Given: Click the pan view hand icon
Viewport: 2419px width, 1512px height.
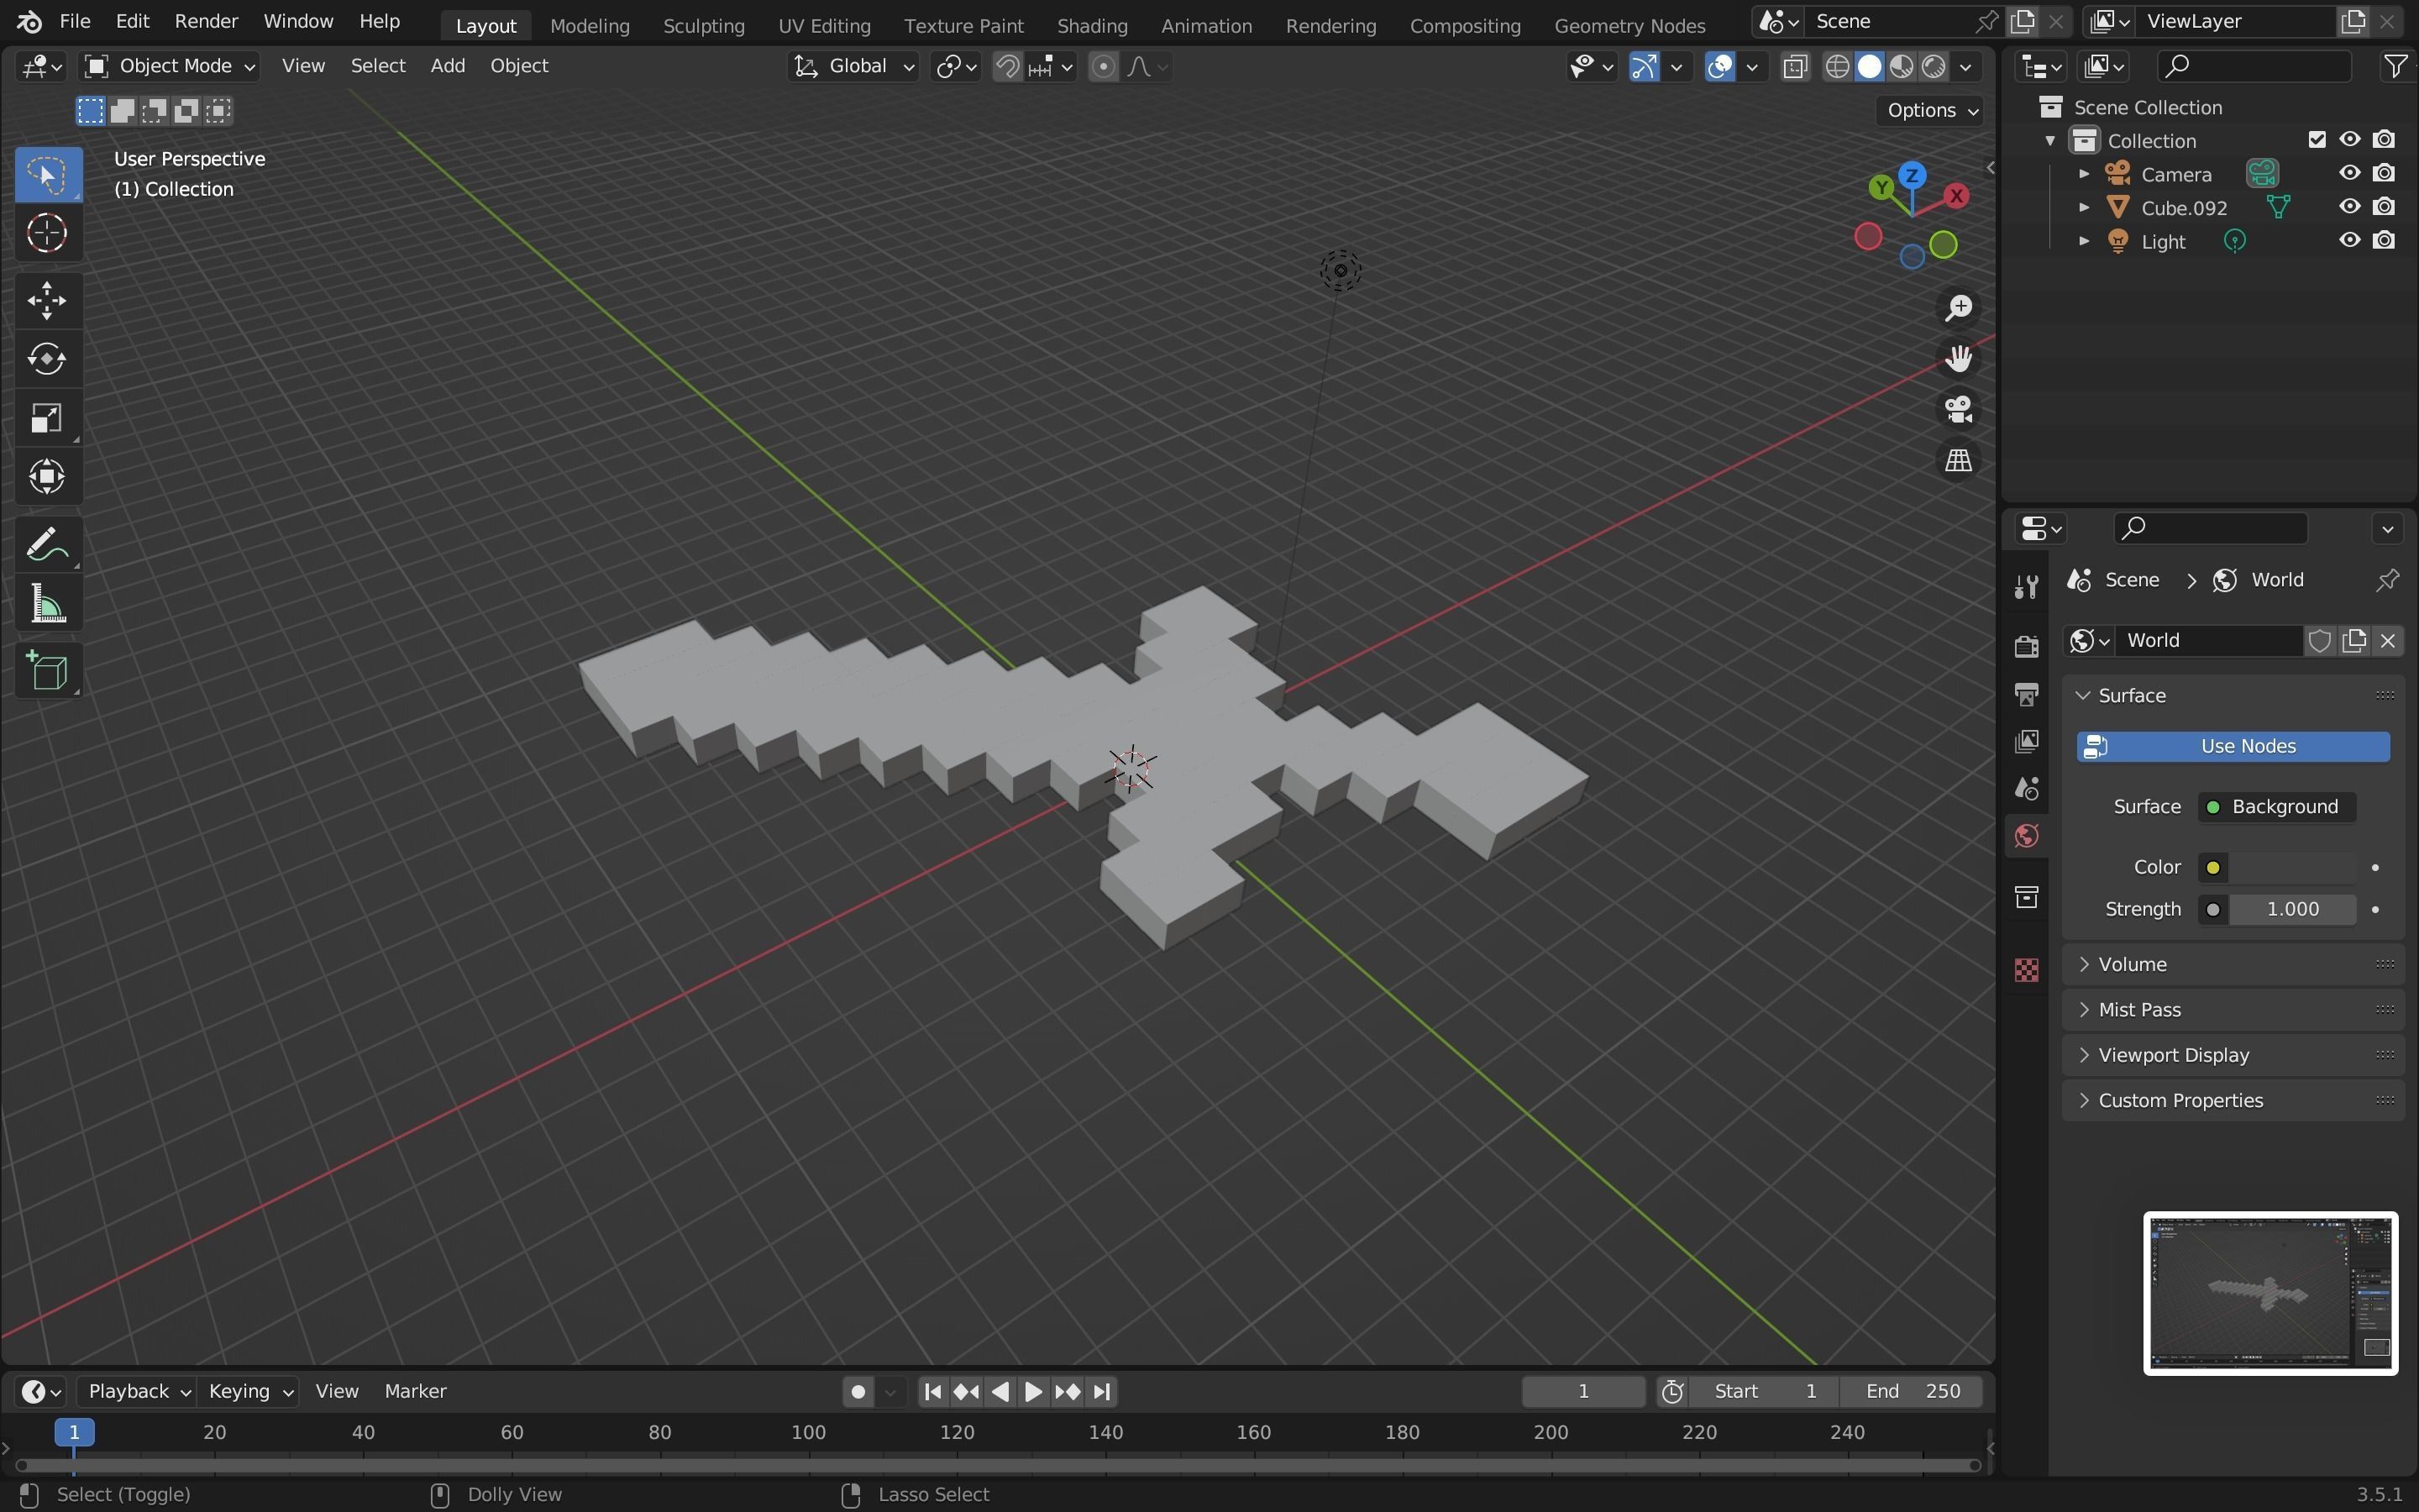Looking at the screenshot, I should pos(1958,359).
